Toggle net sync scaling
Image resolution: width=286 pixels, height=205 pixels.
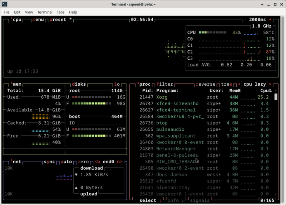(49, 162)
